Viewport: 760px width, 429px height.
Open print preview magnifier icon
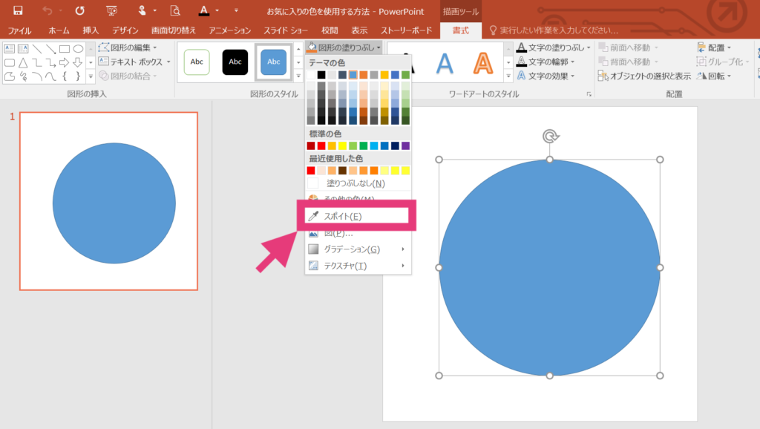pos(175,10)
